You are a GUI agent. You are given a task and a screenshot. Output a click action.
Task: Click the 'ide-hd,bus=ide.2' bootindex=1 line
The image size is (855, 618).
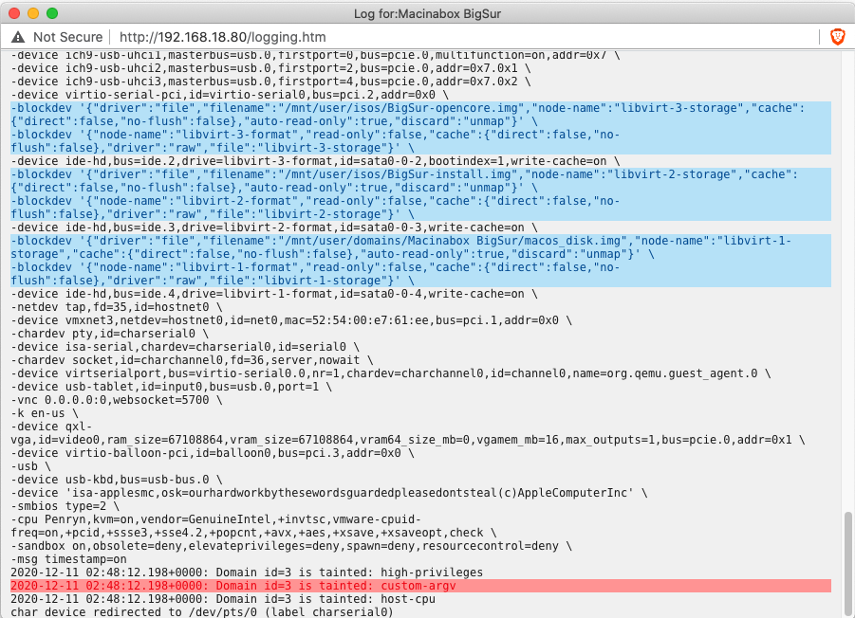pos(315,161)
